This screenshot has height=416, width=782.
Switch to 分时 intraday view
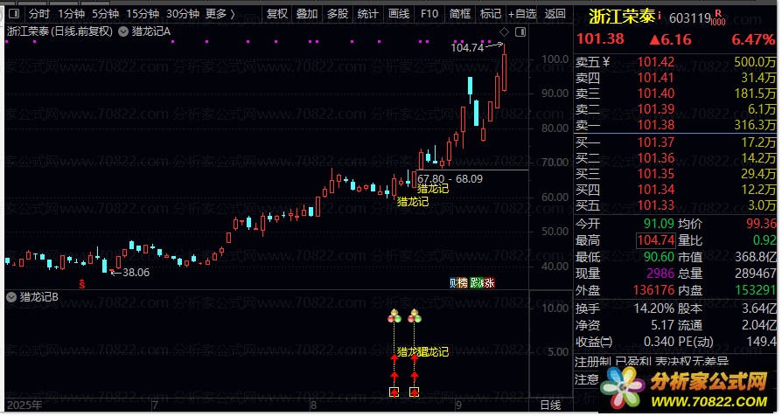[x=38, y=13]
